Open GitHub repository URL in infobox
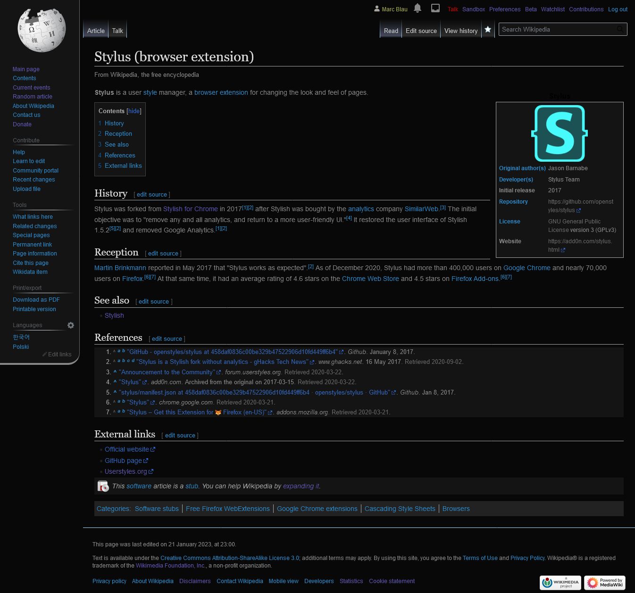This screenshot has width=635, height=593. click(x=581, y=206)
